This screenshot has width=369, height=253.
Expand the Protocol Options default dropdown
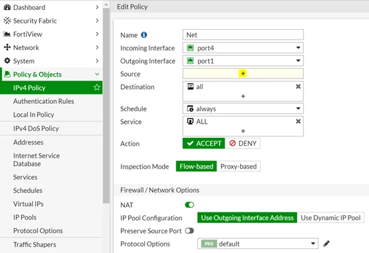(258, 244)
